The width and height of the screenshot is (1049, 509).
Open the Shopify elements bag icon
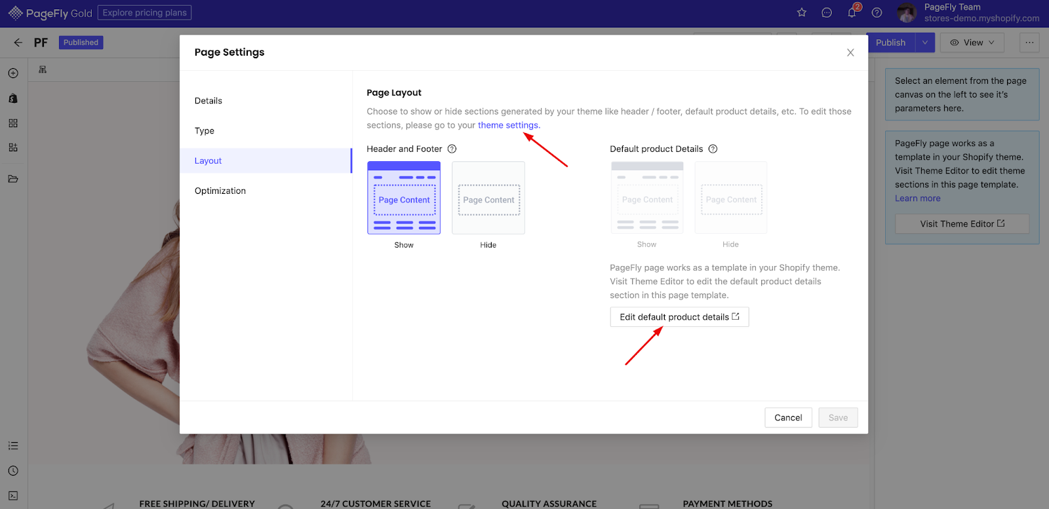(13, 98)
